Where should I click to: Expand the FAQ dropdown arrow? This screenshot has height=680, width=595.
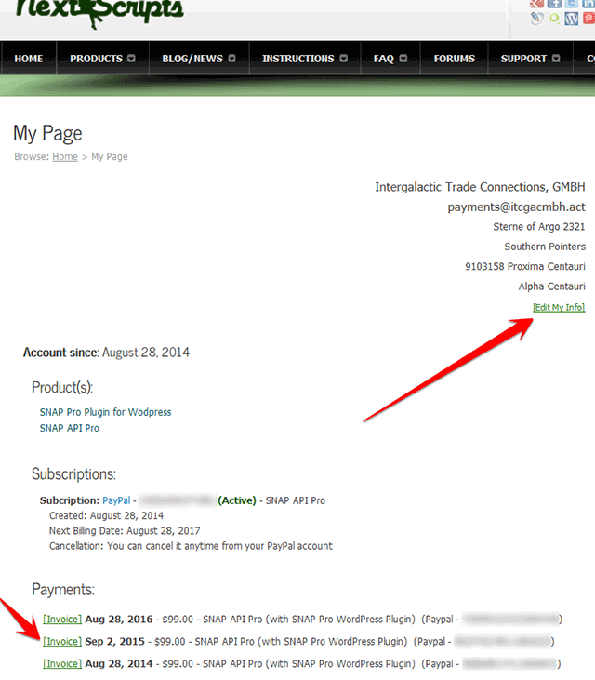tap(403, 59)
